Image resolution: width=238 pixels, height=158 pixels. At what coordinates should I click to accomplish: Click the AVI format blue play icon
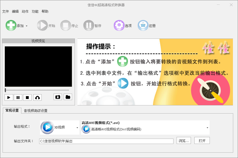86,129
